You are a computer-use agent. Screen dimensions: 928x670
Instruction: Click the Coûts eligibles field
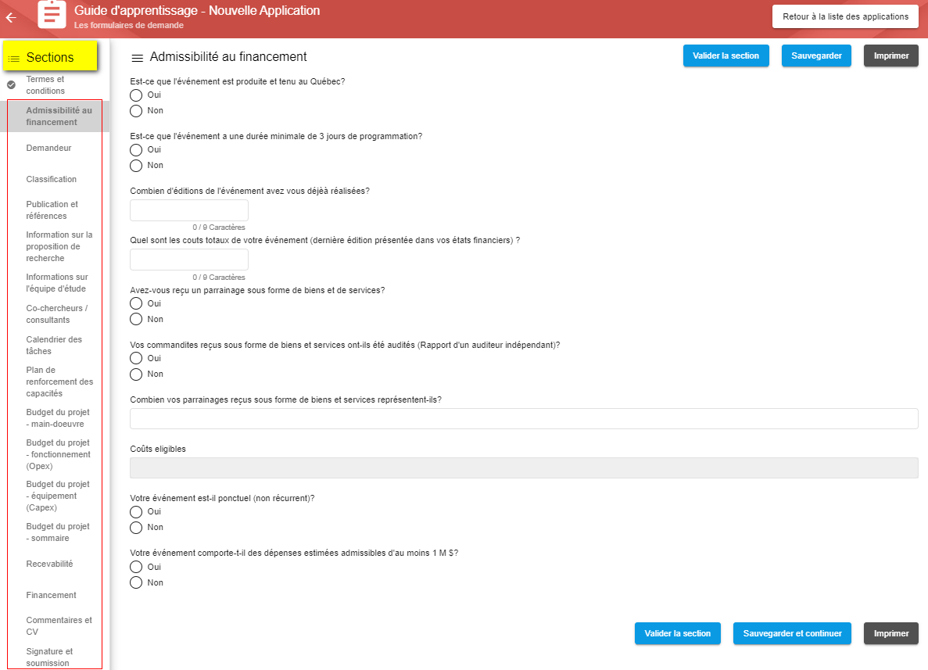(x=524, y=468)
